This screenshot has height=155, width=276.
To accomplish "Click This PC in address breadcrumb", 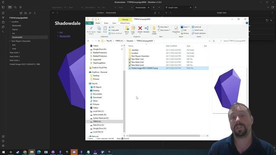I will 109,41.
